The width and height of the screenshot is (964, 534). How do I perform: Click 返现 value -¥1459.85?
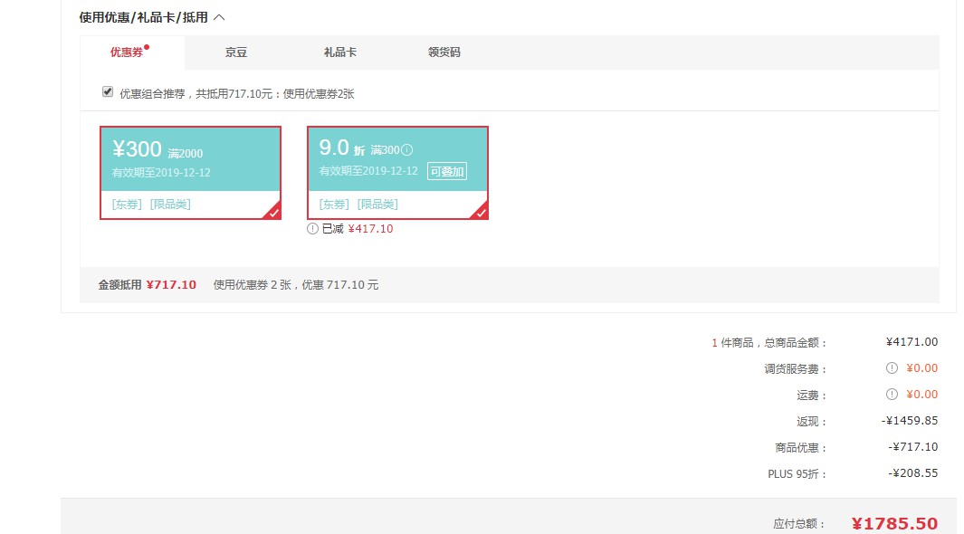click(910, 420)
